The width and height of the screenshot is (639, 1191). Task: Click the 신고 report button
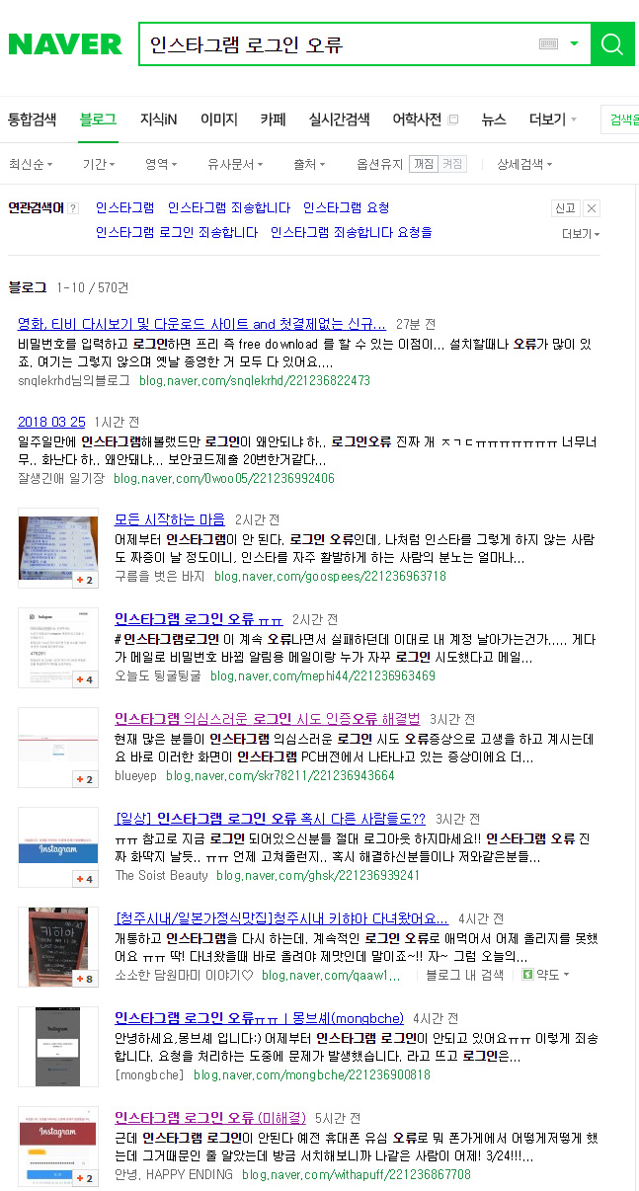tap(565, 208)
